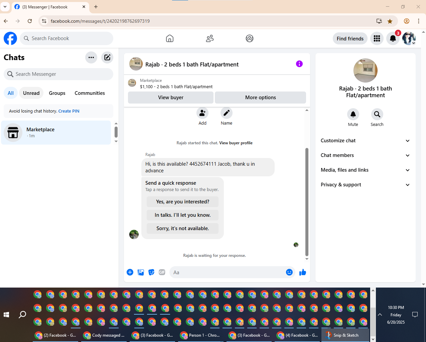426x342 pixels.
Task: Start a new message with compose icon
Action: [x=107, y=57]
